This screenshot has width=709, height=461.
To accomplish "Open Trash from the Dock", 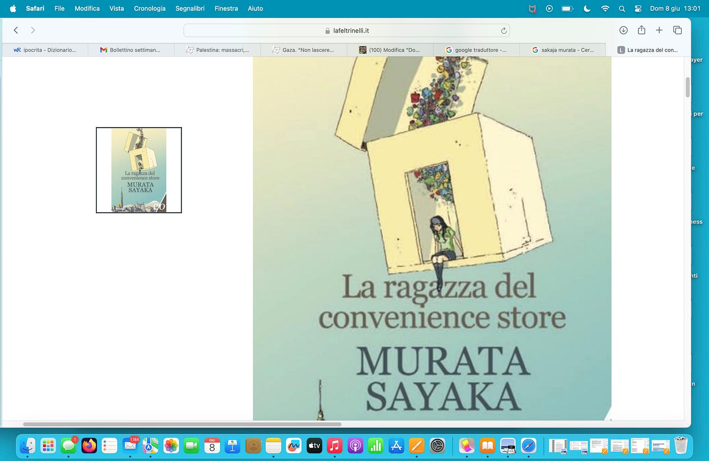I will click(681, 445).
